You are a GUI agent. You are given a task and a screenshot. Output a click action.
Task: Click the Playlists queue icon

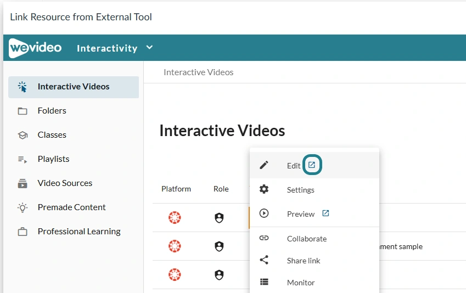[x=23, y=160]
